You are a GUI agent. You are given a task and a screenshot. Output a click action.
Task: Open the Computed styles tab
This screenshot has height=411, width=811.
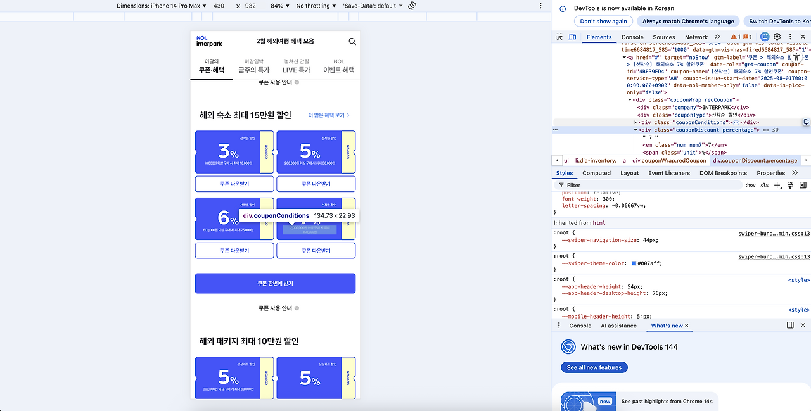coord(596,172)
